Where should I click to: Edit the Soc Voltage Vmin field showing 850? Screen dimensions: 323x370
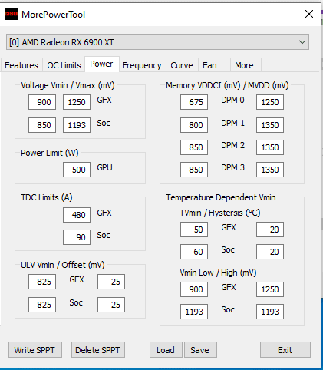coord(42,125)
